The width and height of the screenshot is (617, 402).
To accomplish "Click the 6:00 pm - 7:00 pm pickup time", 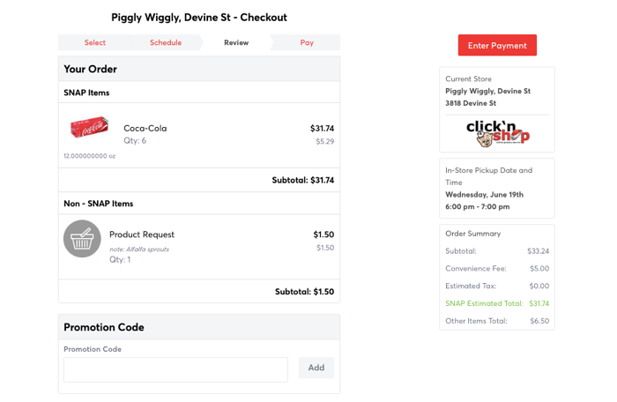I will pyautogui.click(x=477, y=206).
